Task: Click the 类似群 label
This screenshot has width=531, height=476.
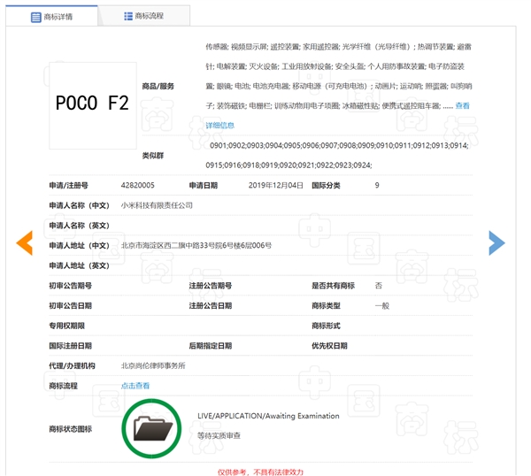Action: click(x=153, y=156)
